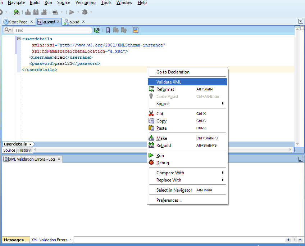Click the Cancel Build toolbar icon
This screenshot has width=305, height=246.
tap(44, 12)
